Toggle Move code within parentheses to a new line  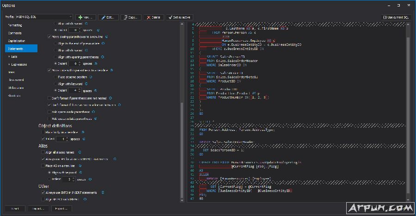pos(49,70)
